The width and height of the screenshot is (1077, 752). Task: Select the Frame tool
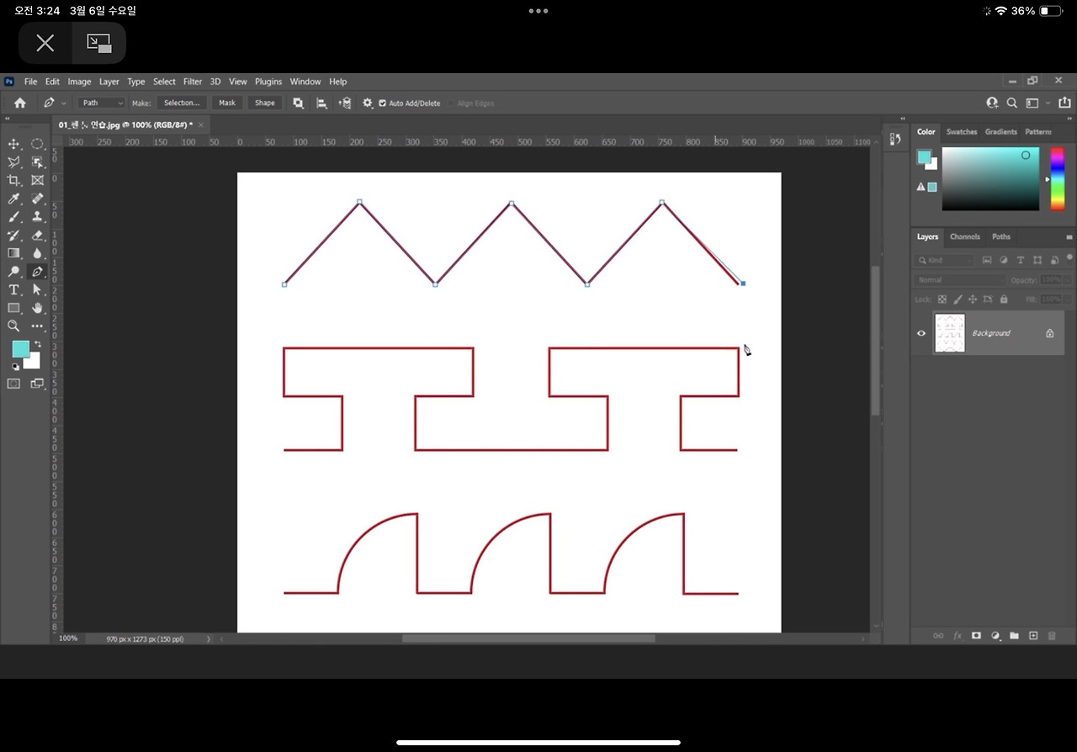pos(37,181)
